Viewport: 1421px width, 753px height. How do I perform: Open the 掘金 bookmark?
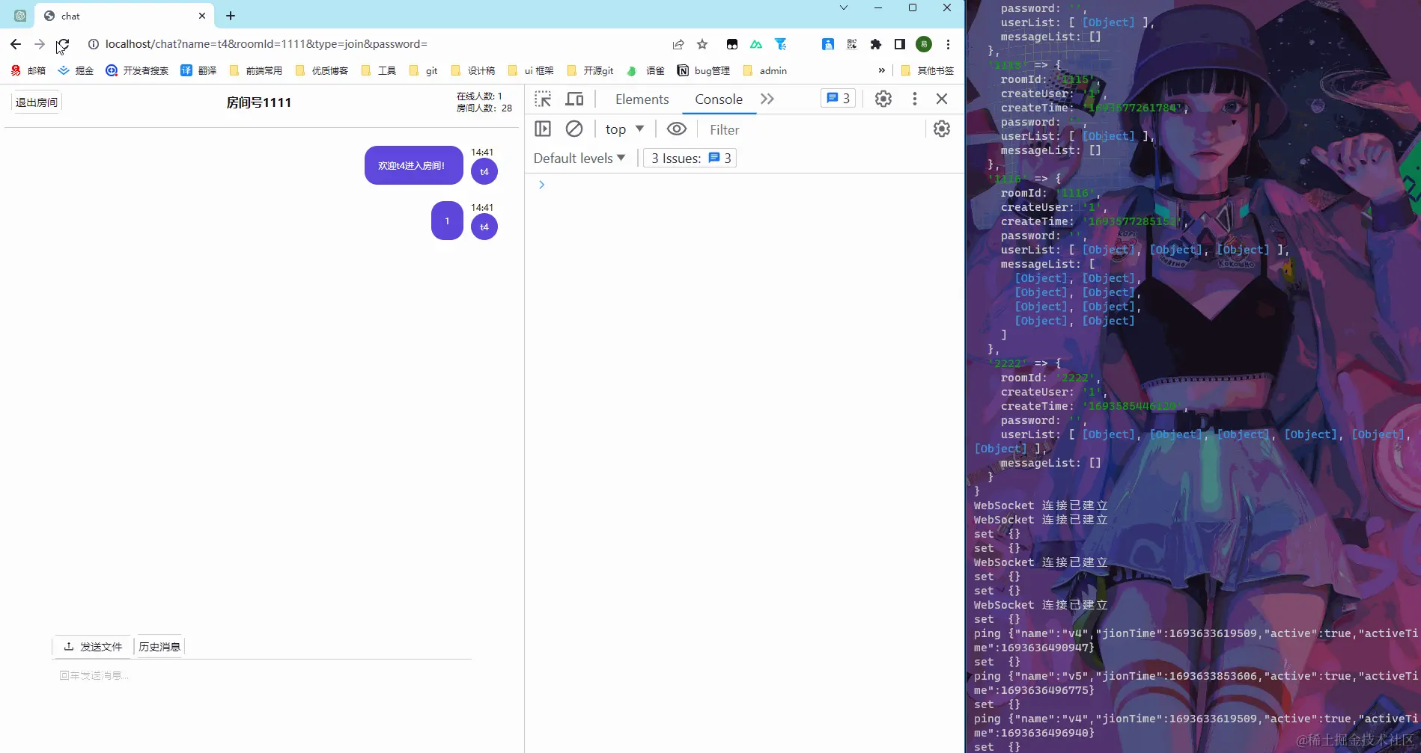tap(76, 70)
